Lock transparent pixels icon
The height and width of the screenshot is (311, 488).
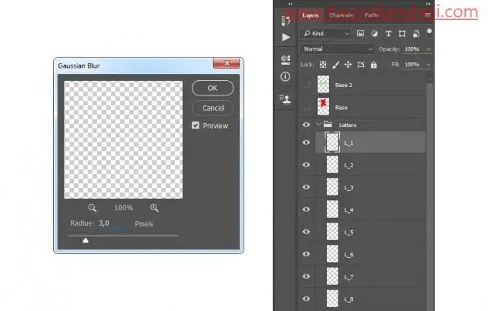323,64
